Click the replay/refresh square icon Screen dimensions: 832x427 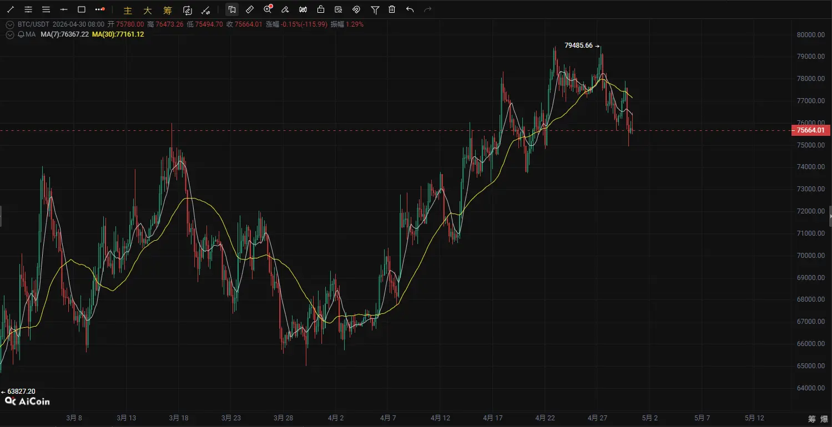pos(187,9)
